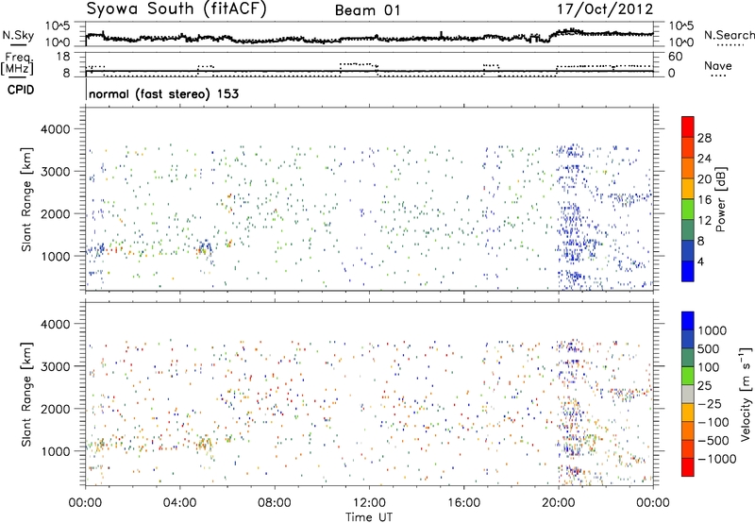
Task: Pick the yellow-orange 16–20 dB Power swatch
Action: coord(688,188)
